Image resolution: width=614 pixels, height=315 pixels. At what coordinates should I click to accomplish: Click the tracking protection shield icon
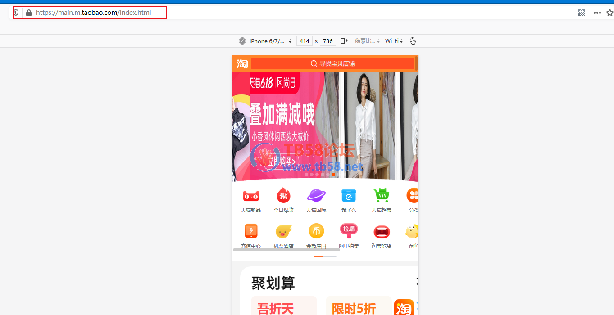[x=16, y=13]
